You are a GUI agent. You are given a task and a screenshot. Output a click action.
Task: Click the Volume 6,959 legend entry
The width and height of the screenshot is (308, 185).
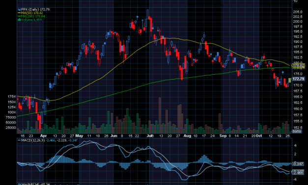click(31, 20)
